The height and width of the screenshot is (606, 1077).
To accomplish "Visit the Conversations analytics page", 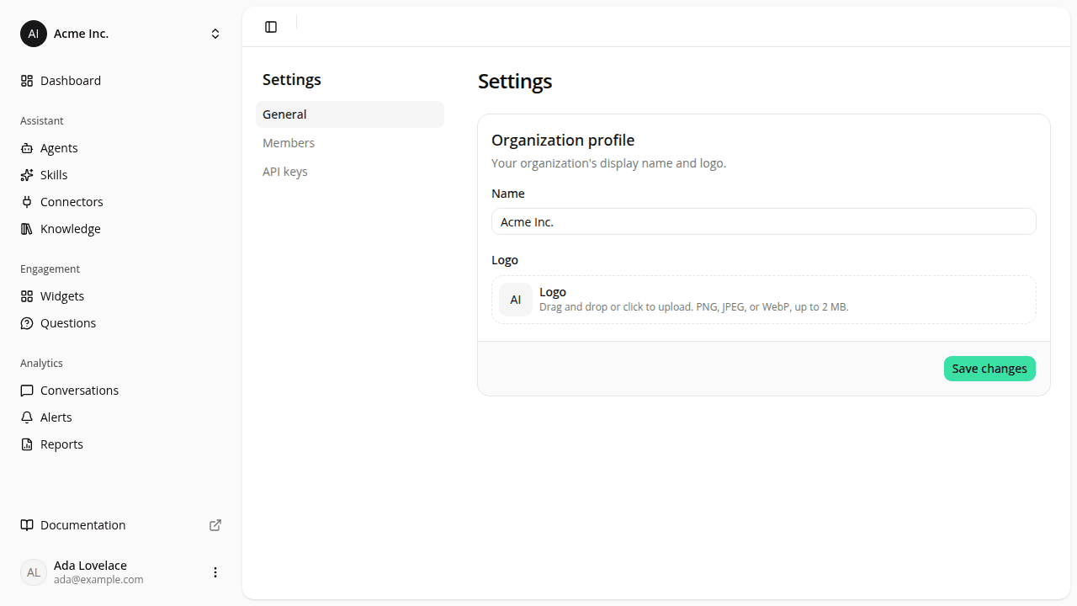I will (121, 391).
